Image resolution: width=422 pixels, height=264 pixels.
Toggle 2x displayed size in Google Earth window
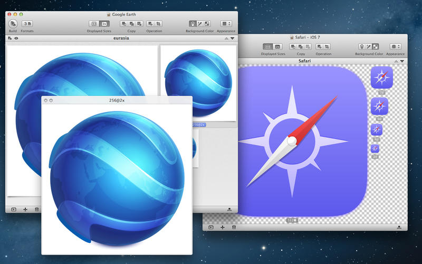click(104, 24)
